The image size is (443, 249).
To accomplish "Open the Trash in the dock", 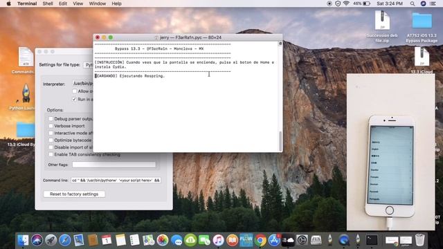I will (420, 240).
